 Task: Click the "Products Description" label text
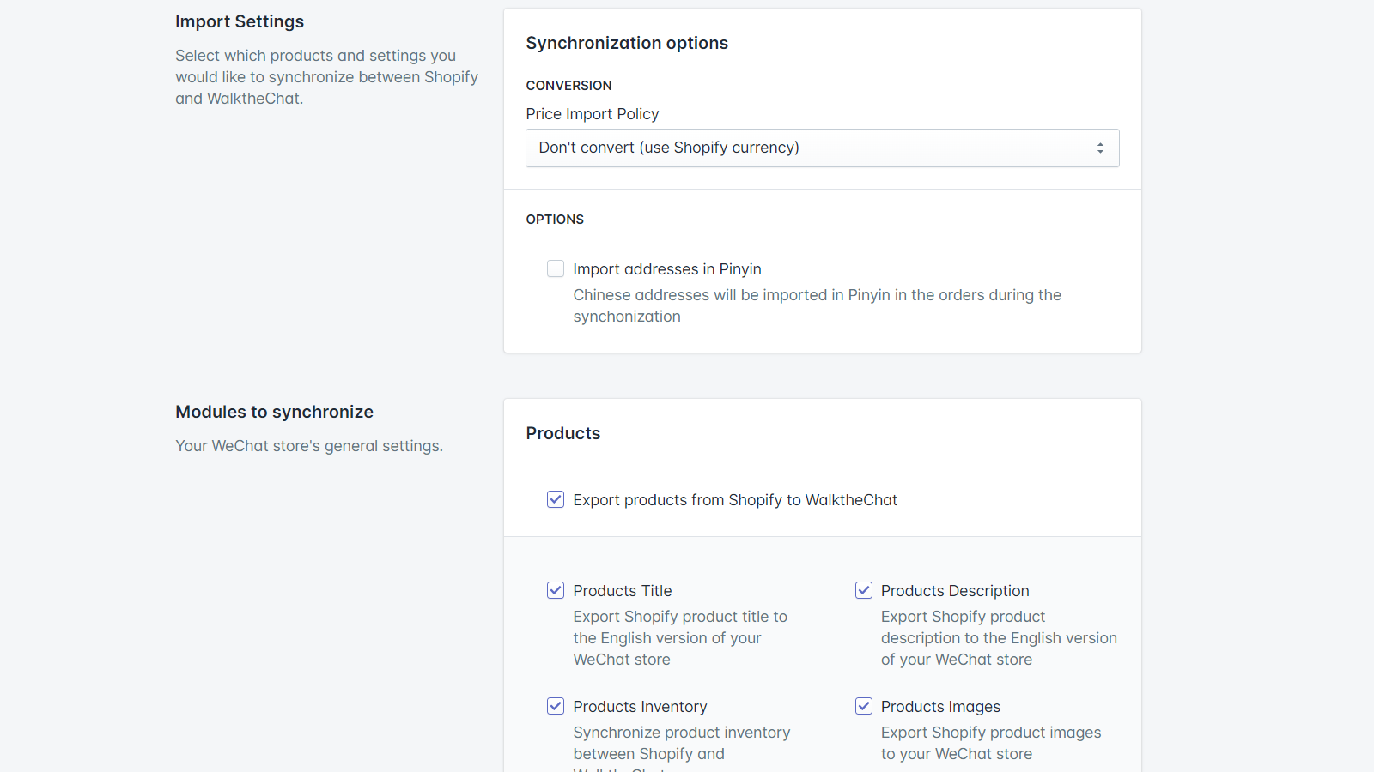(x=954, y=591)
